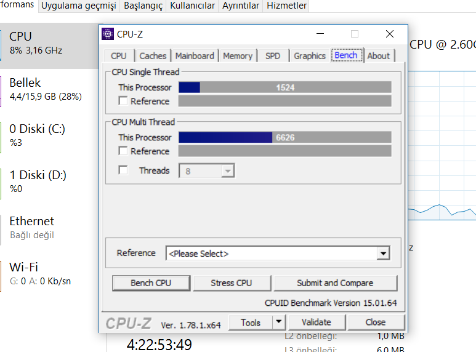Open the About tab
This screenshot has width=476, height=352.
point(379,56)
